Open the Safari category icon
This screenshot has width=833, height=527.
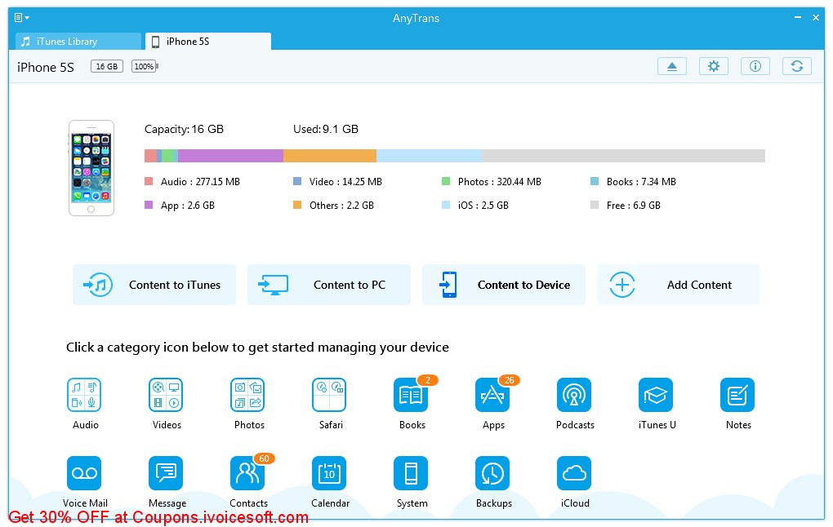coord(329,395)
